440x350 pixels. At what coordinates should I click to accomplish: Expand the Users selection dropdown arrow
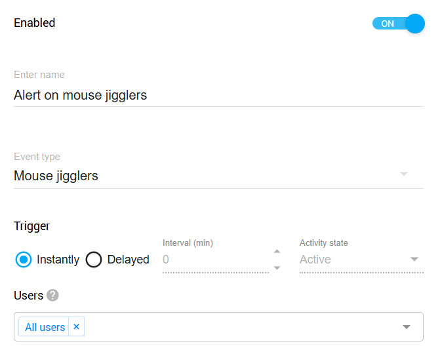click(x=407, y=327)
